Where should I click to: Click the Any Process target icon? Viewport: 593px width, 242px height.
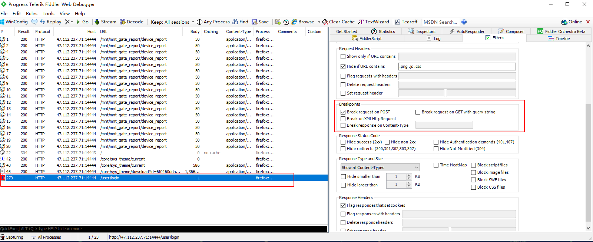pyautogui.click(x=199, y=22)
